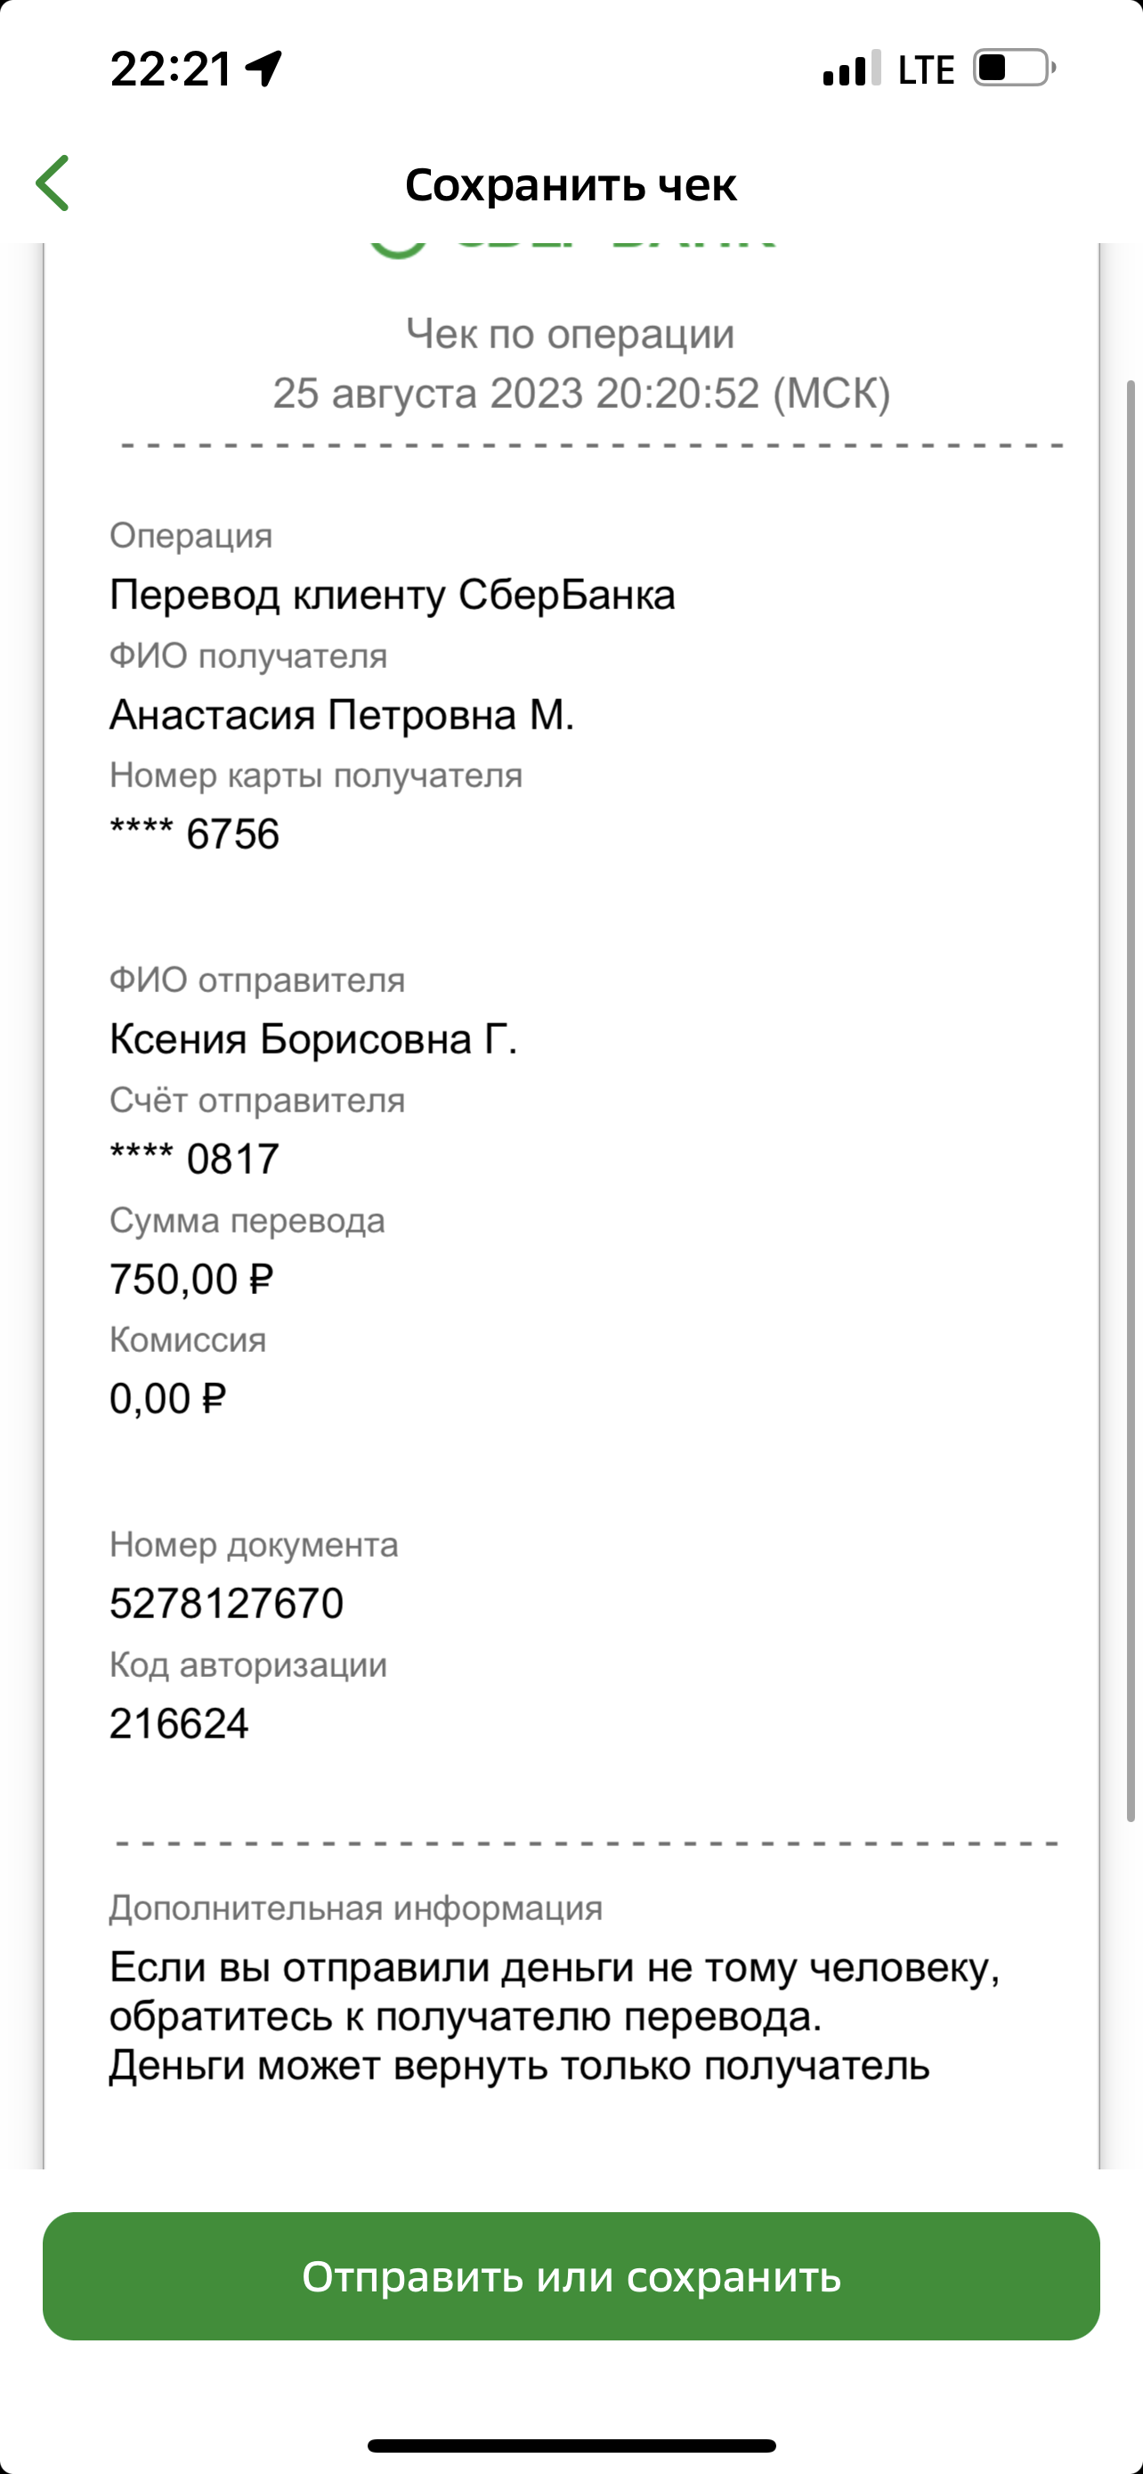Tap the commission value 0,00 ₽

pos(168,1399)
